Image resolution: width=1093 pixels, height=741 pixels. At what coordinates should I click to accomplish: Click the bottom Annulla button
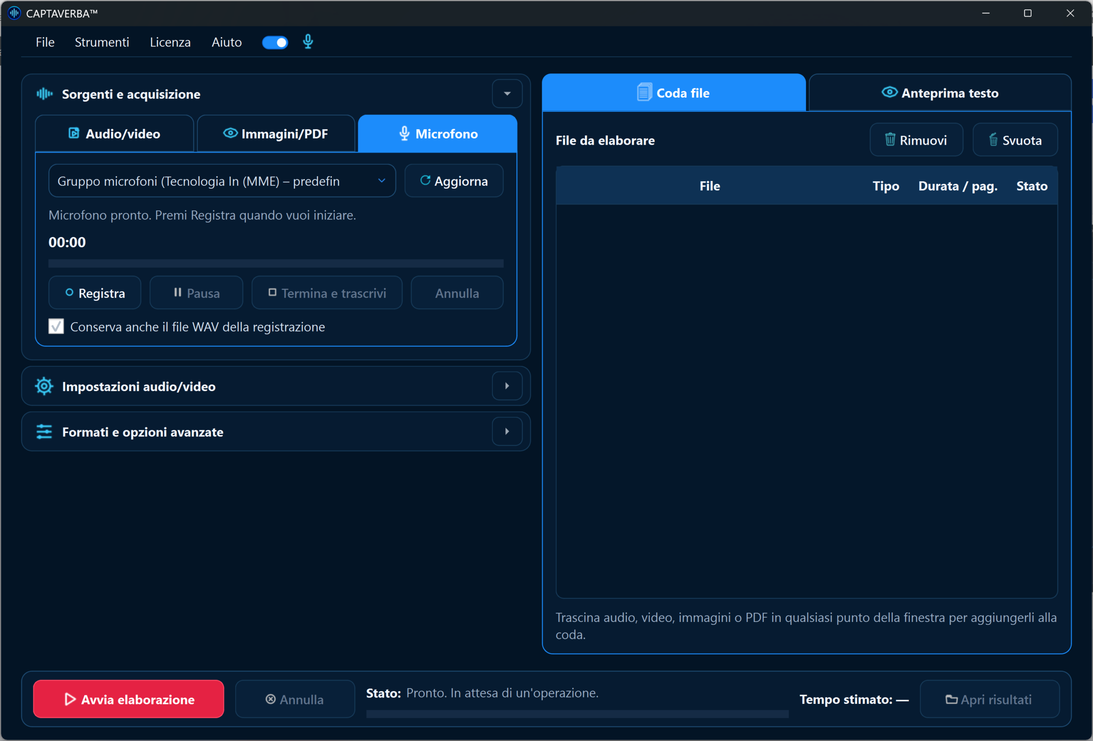point(295,699)
